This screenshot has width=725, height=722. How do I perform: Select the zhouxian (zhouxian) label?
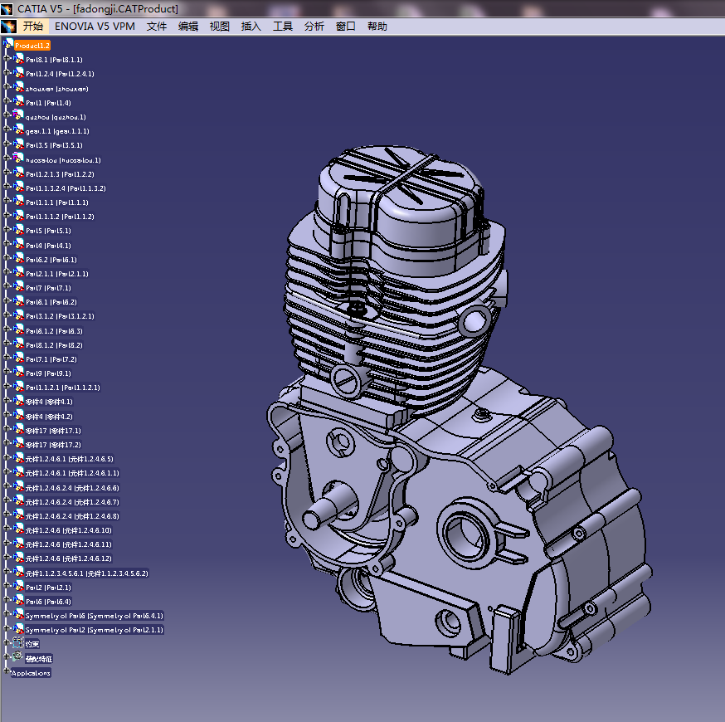click(57, 89)
